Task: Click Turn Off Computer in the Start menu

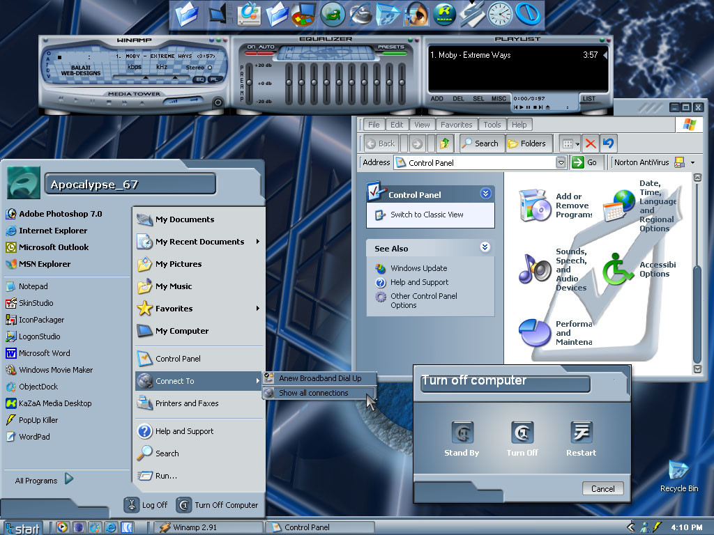Action: pos(218,505)
